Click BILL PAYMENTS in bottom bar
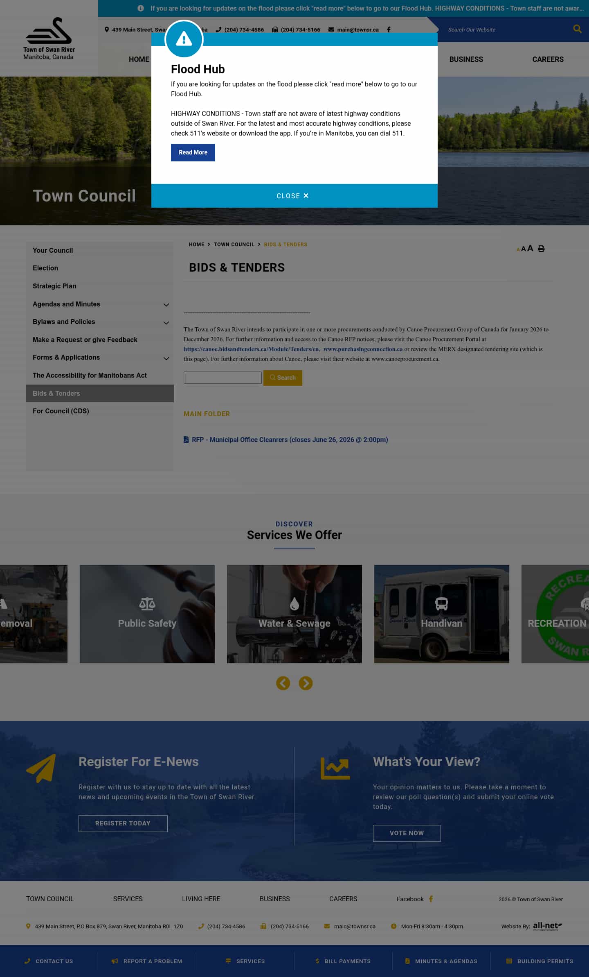 tap(344, 961)
